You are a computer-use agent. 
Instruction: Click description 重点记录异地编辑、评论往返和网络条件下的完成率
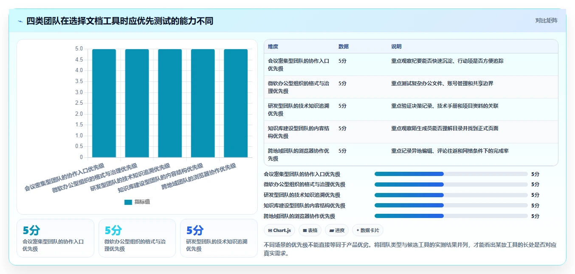coord(450,151)
